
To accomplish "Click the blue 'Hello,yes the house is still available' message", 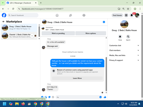I will point(77,63).
